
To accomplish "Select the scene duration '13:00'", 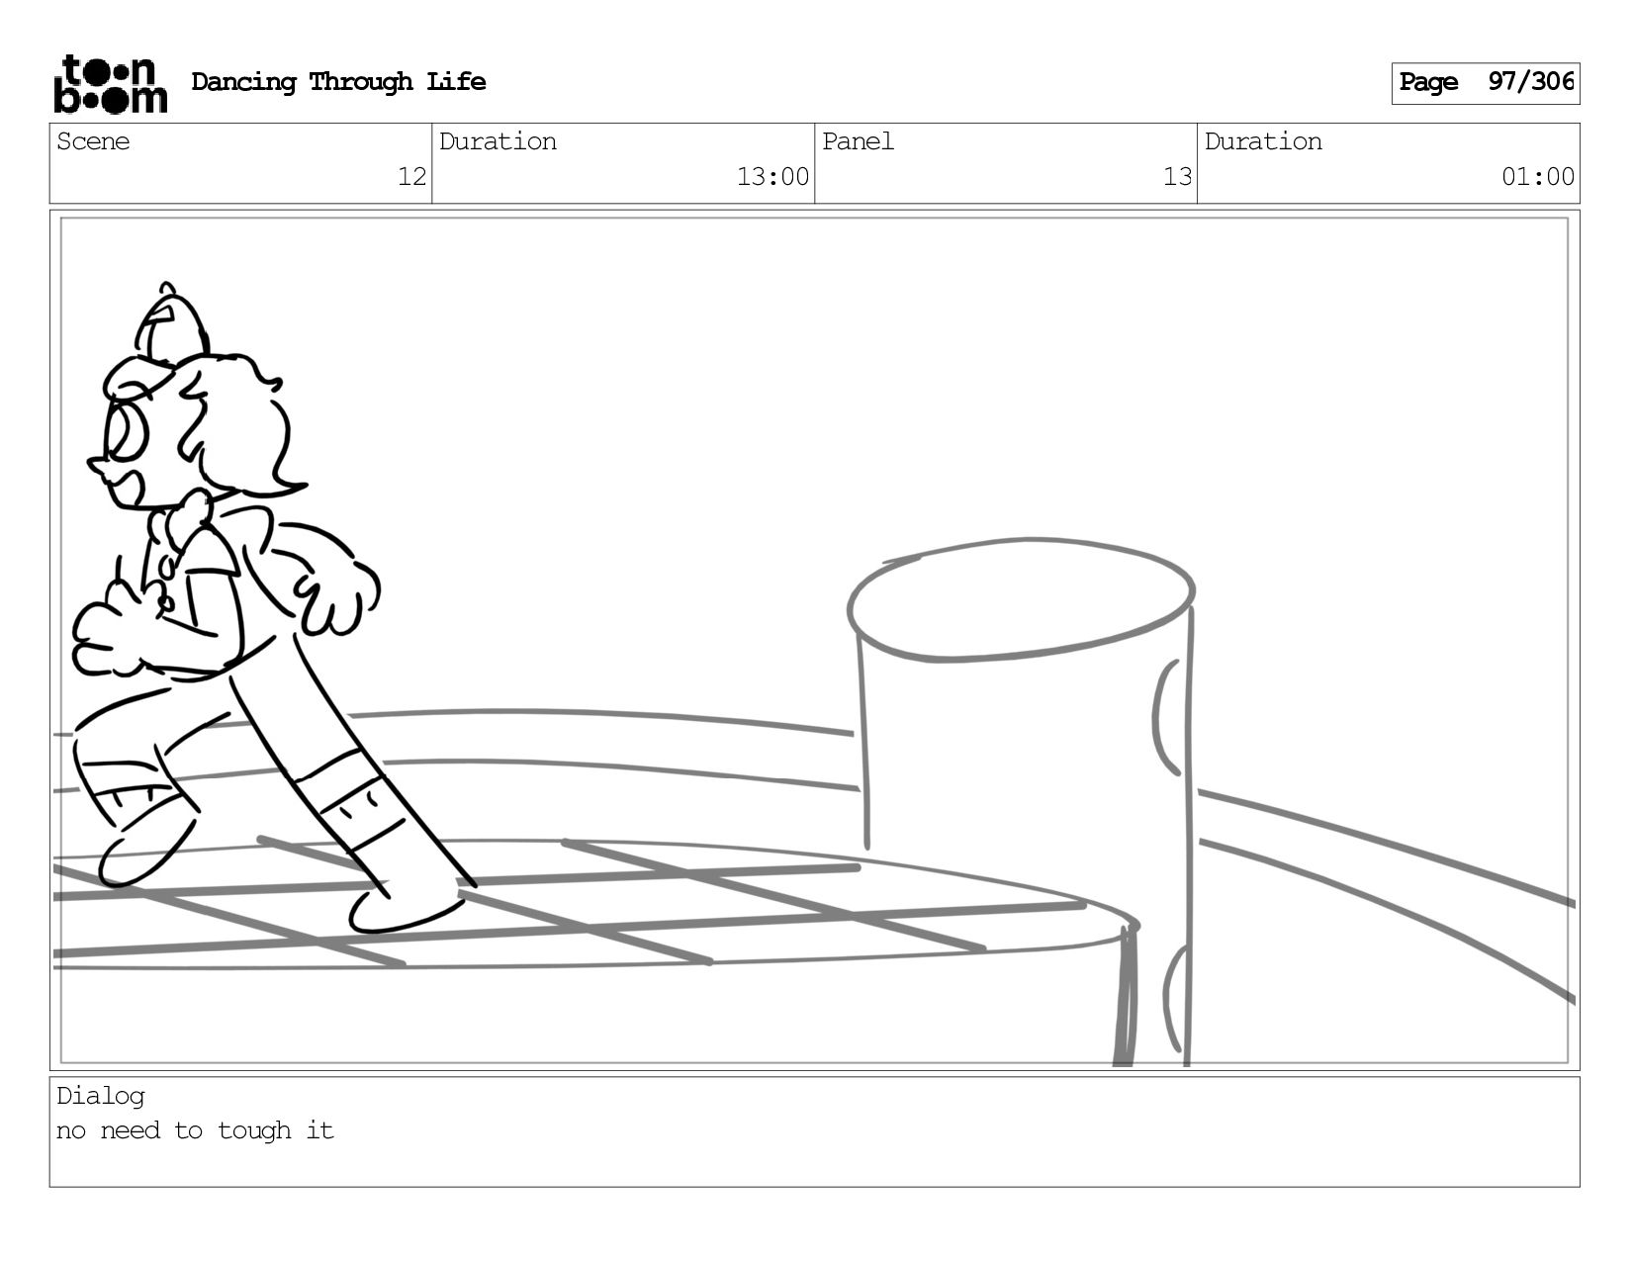I will [x=772, y=177].
